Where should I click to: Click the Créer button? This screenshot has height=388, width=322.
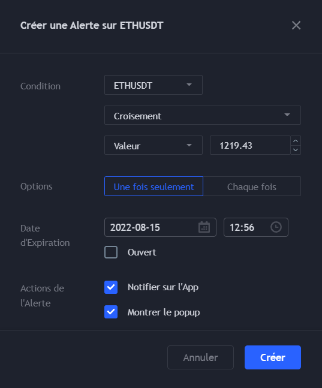pos(273,357)
